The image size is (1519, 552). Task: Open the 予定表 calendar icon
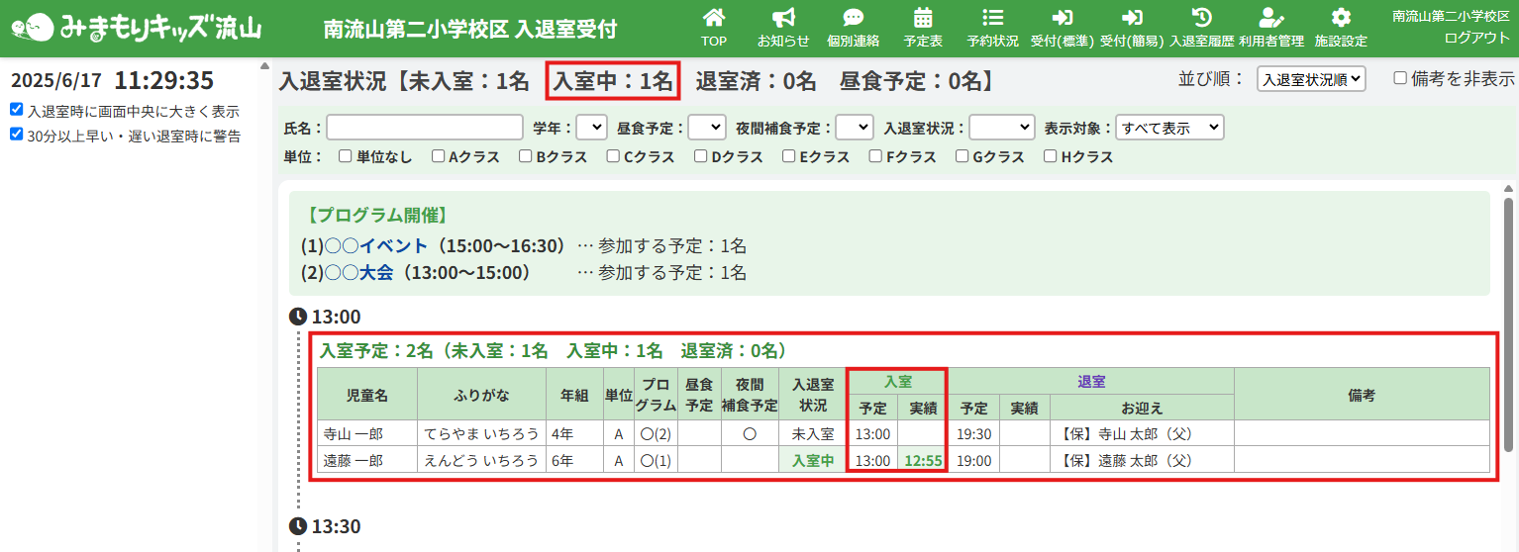[923, 18]
